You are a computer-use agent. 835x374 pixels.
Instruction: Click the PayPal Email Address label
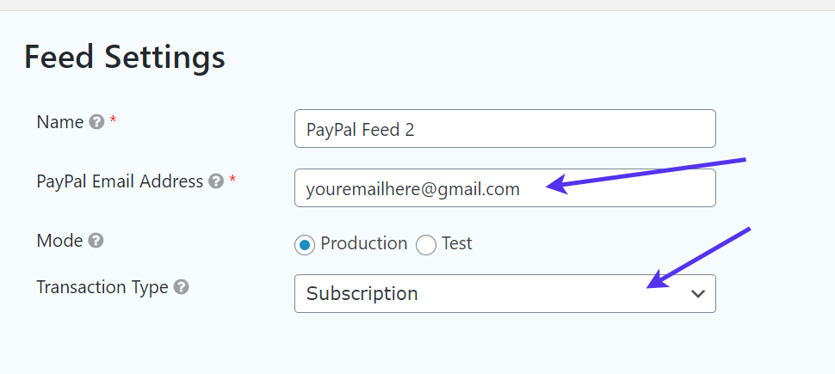click(x=120, y=181)
